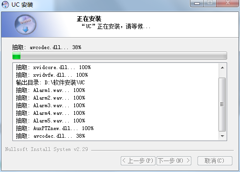
Task: Click status text above the progress bar
Action: point(47,47)
